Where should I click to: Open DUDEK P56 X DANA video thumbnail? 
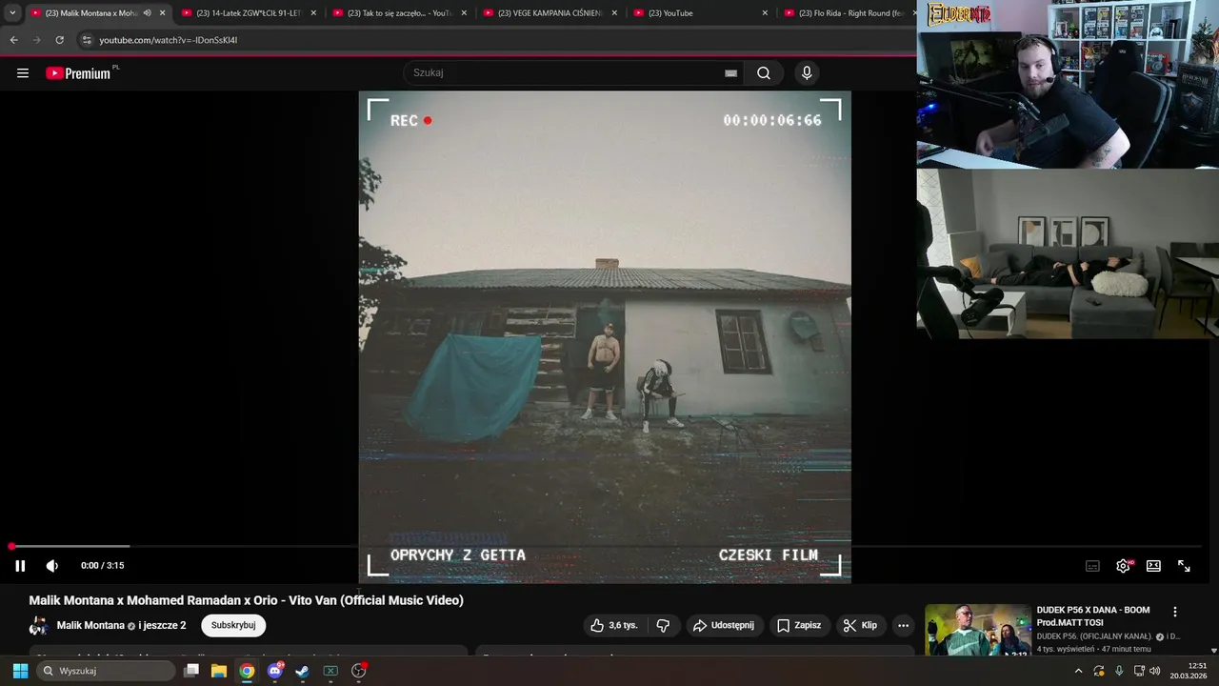pyautogui.click(x=978, y=630)
